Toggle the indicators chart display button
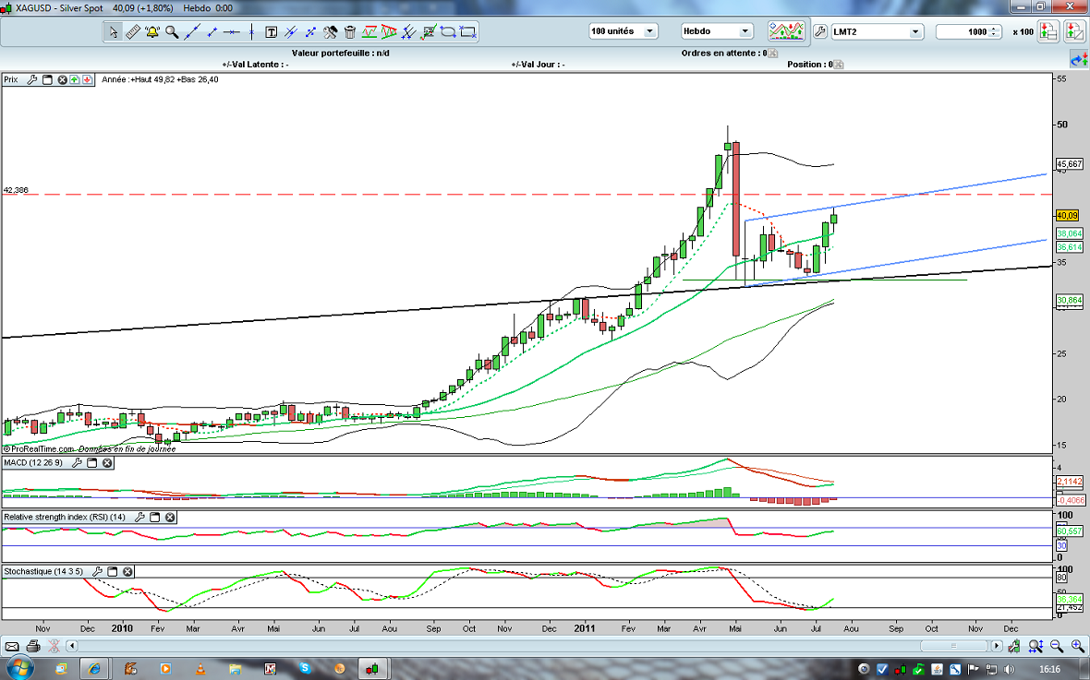 click(784, 31)
